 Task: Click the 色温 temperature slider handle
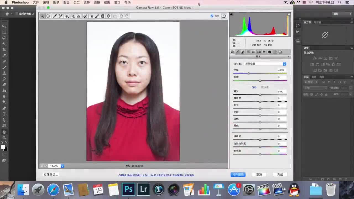tap(249, 73)
